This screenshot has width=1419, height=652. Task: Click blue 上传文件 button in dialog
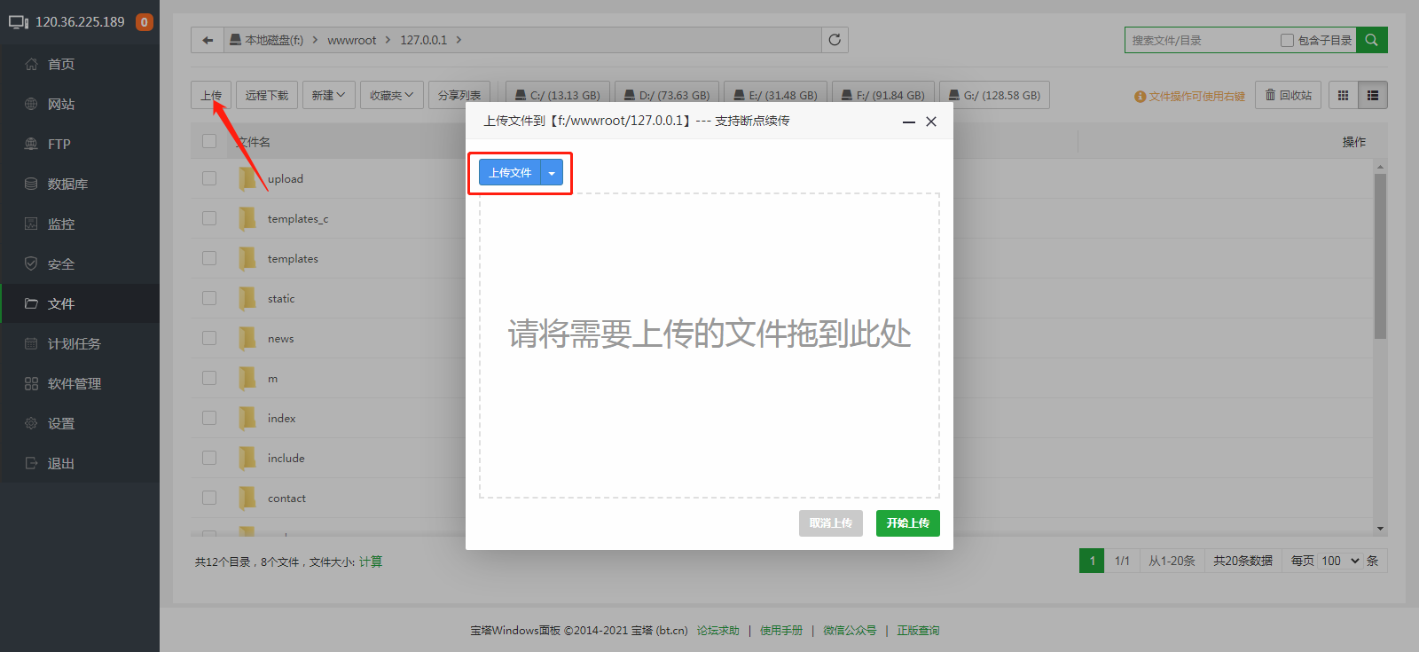coord(510,173)
